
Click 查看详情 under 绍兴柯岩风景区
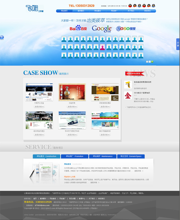(x=39, y=135)
